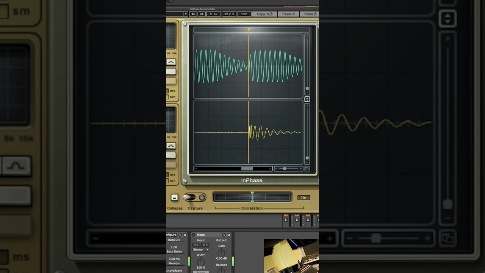Click Mono device hot-swap icon
This screenshot has height=273, width=485.
coord(224,235)
